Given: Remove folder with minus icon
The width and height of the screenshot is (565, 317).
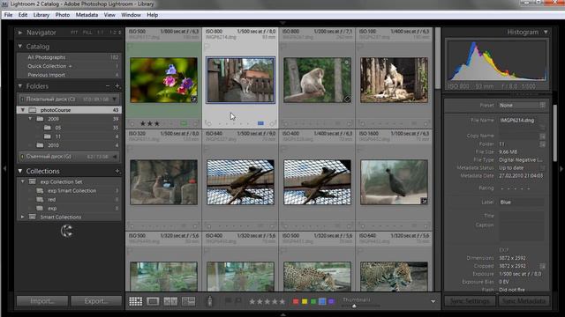Looking at the screenshot, I should [x=108, y=86].
